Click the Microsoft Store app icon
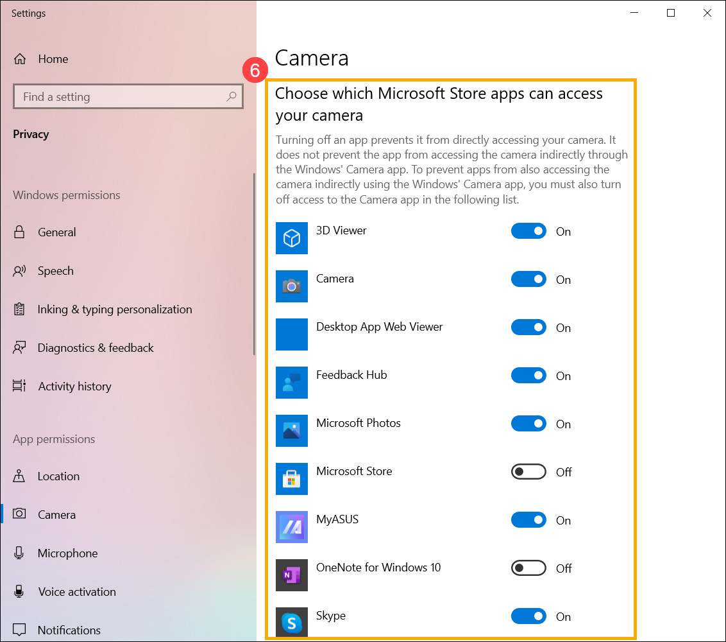The width and height of the screenshot is (726, 642). 292,479
